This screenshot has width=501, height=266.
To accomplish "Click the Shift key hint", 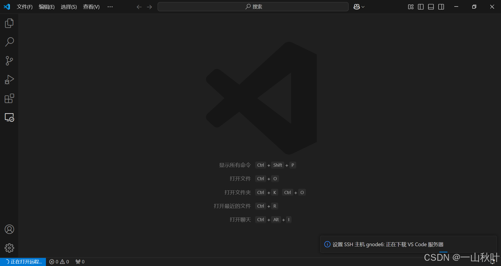I will click(278, 165).
